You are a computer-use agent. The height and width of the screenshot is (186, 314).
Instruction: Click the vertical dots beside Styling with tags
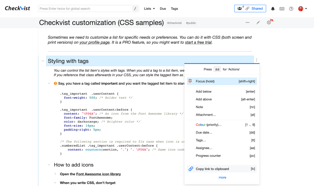(256, 60)
